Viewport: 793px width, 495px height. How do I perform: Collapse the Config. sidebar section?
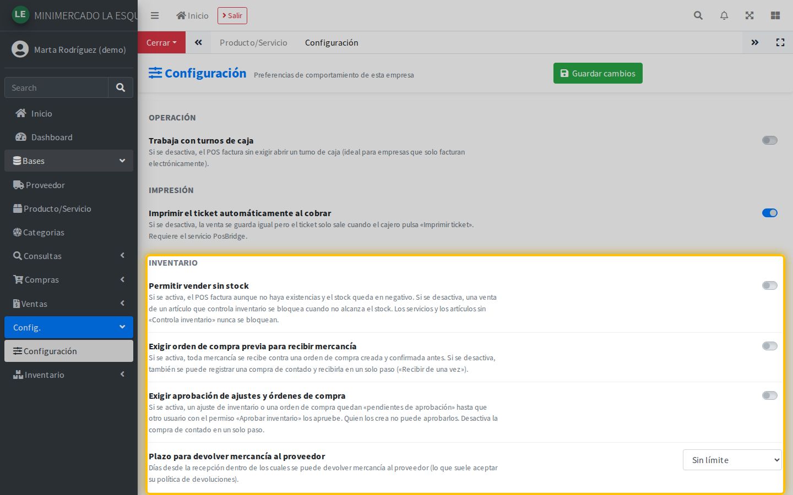point(69,327)
